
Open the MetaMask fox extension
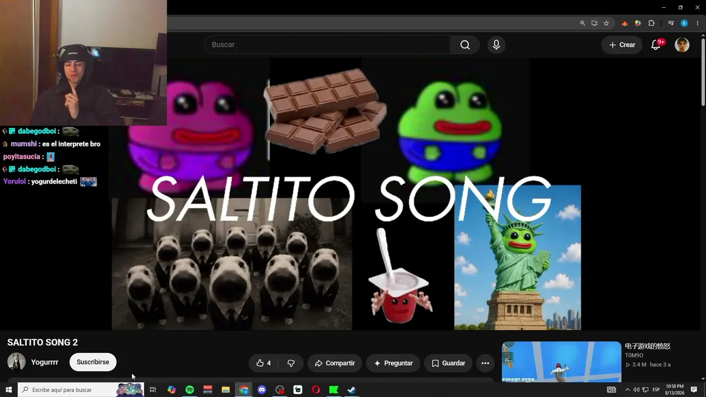click(625, 23)
